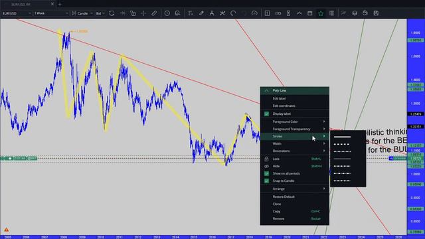Open the calendar icon in toolbar
Viewport: 425px width, 239px height.
[x=310, y=13]
